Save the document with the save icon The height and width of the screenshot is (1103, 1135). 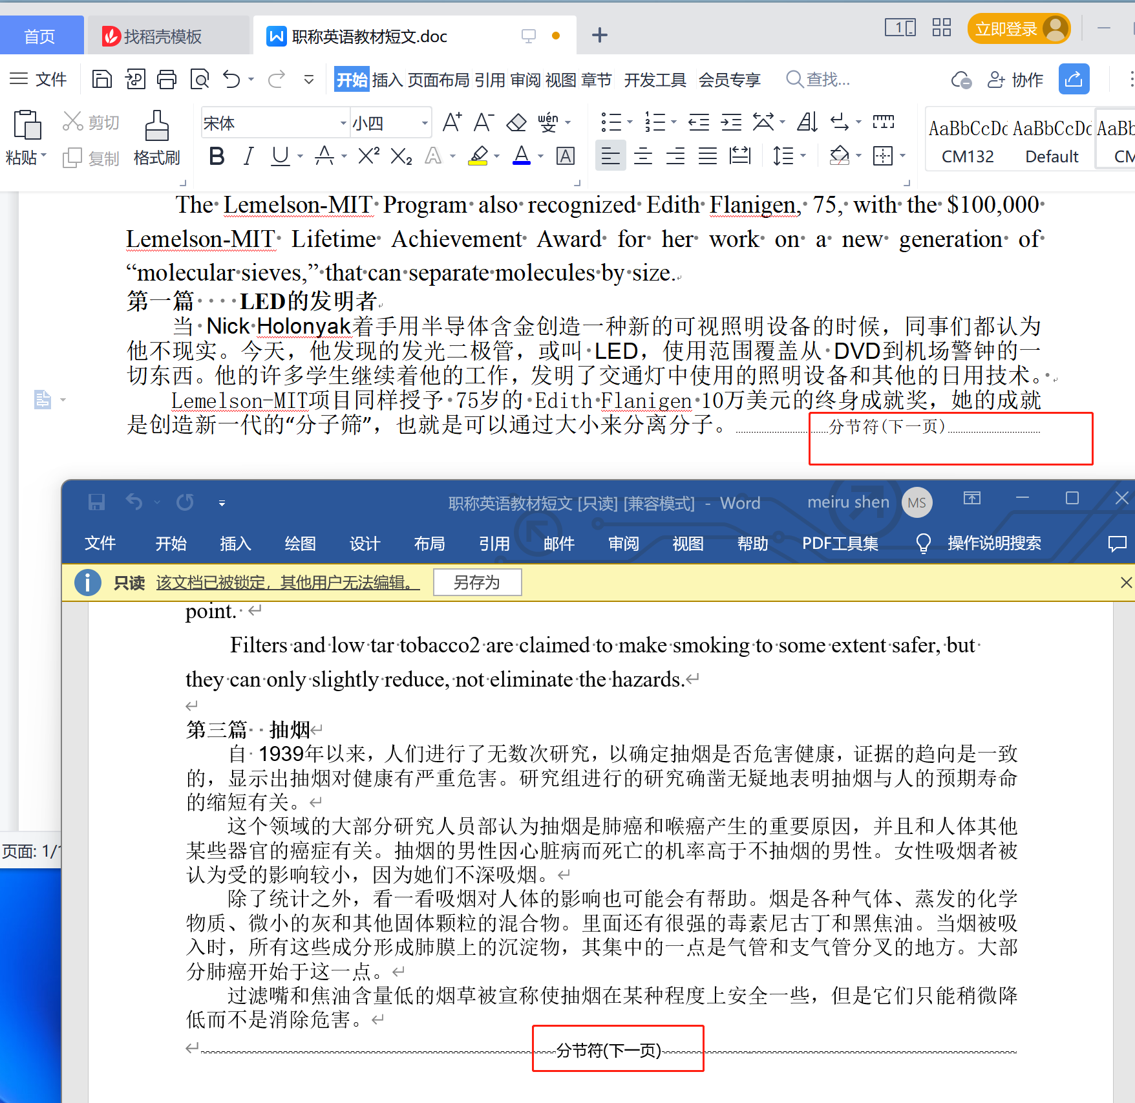click(x=101, y=79)
